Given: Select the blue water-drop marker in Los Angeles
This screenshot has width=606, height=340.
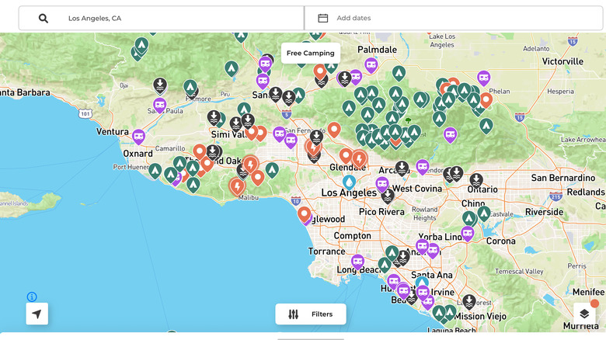Looking at the screenshot, I should pos(349,181).
